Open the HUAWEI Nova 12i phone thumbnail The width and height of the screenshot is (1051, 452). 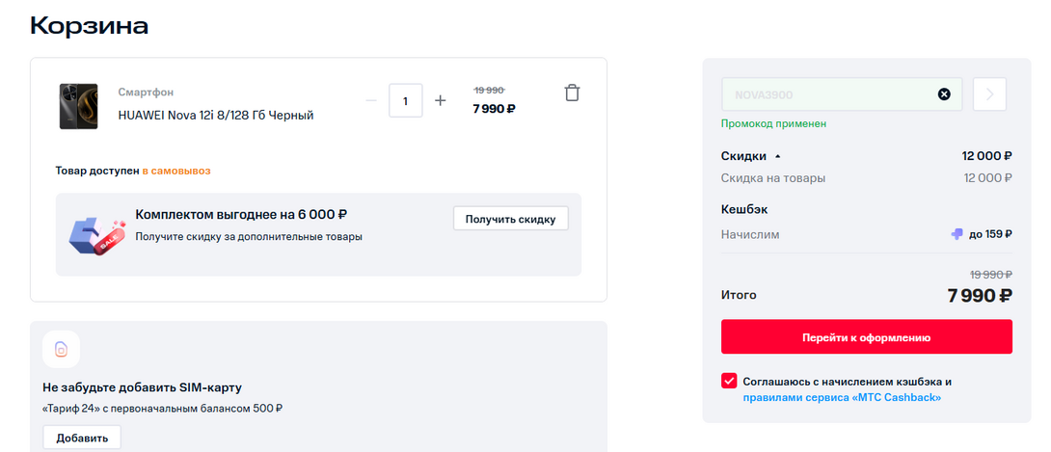point(79,105)
